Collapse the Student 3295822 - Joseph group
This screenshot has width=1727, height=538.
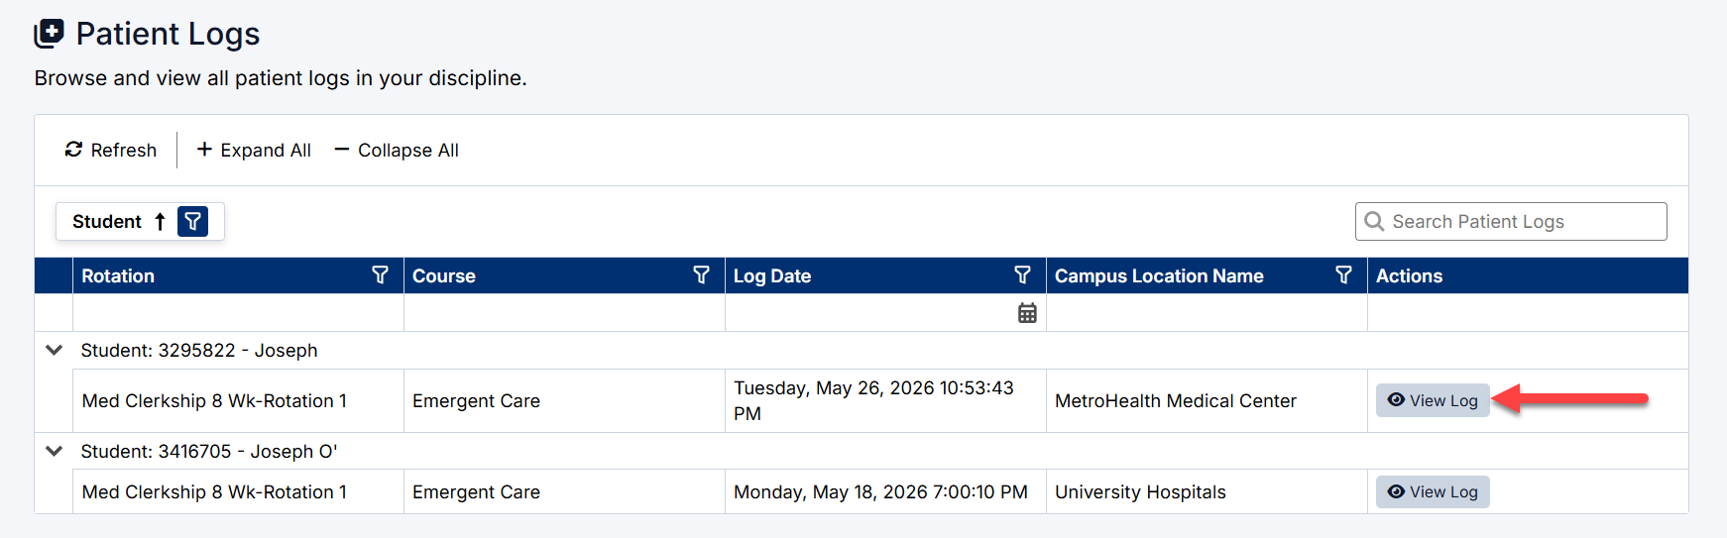(55, 350)
